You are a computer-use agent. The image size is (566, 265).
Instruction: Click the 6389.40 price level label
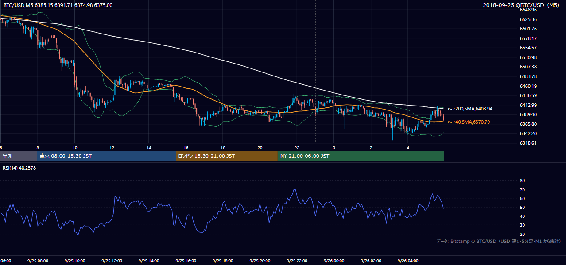click(528, 114)
